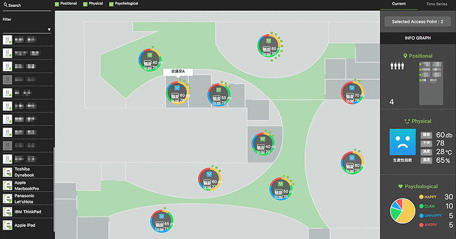Image resolution: width=456 pixels, height=239 pixels.
Task: Select the Current tab
Action: pos(399,4)
